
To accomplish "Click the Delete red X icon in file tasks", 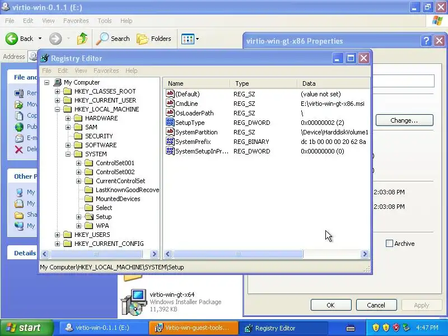I will pos(19,149).
